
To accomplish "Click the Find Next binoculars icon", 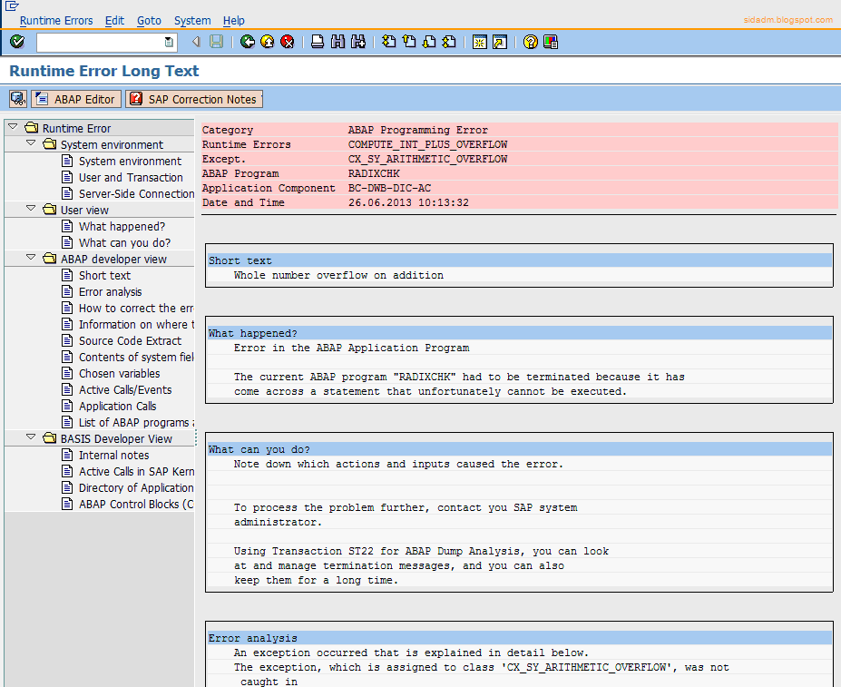I will point(358,42).
